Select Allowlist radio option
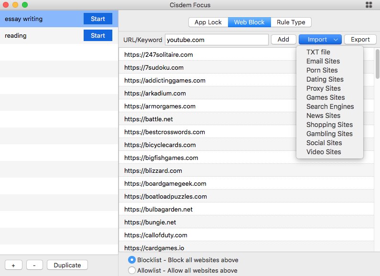 132,270
